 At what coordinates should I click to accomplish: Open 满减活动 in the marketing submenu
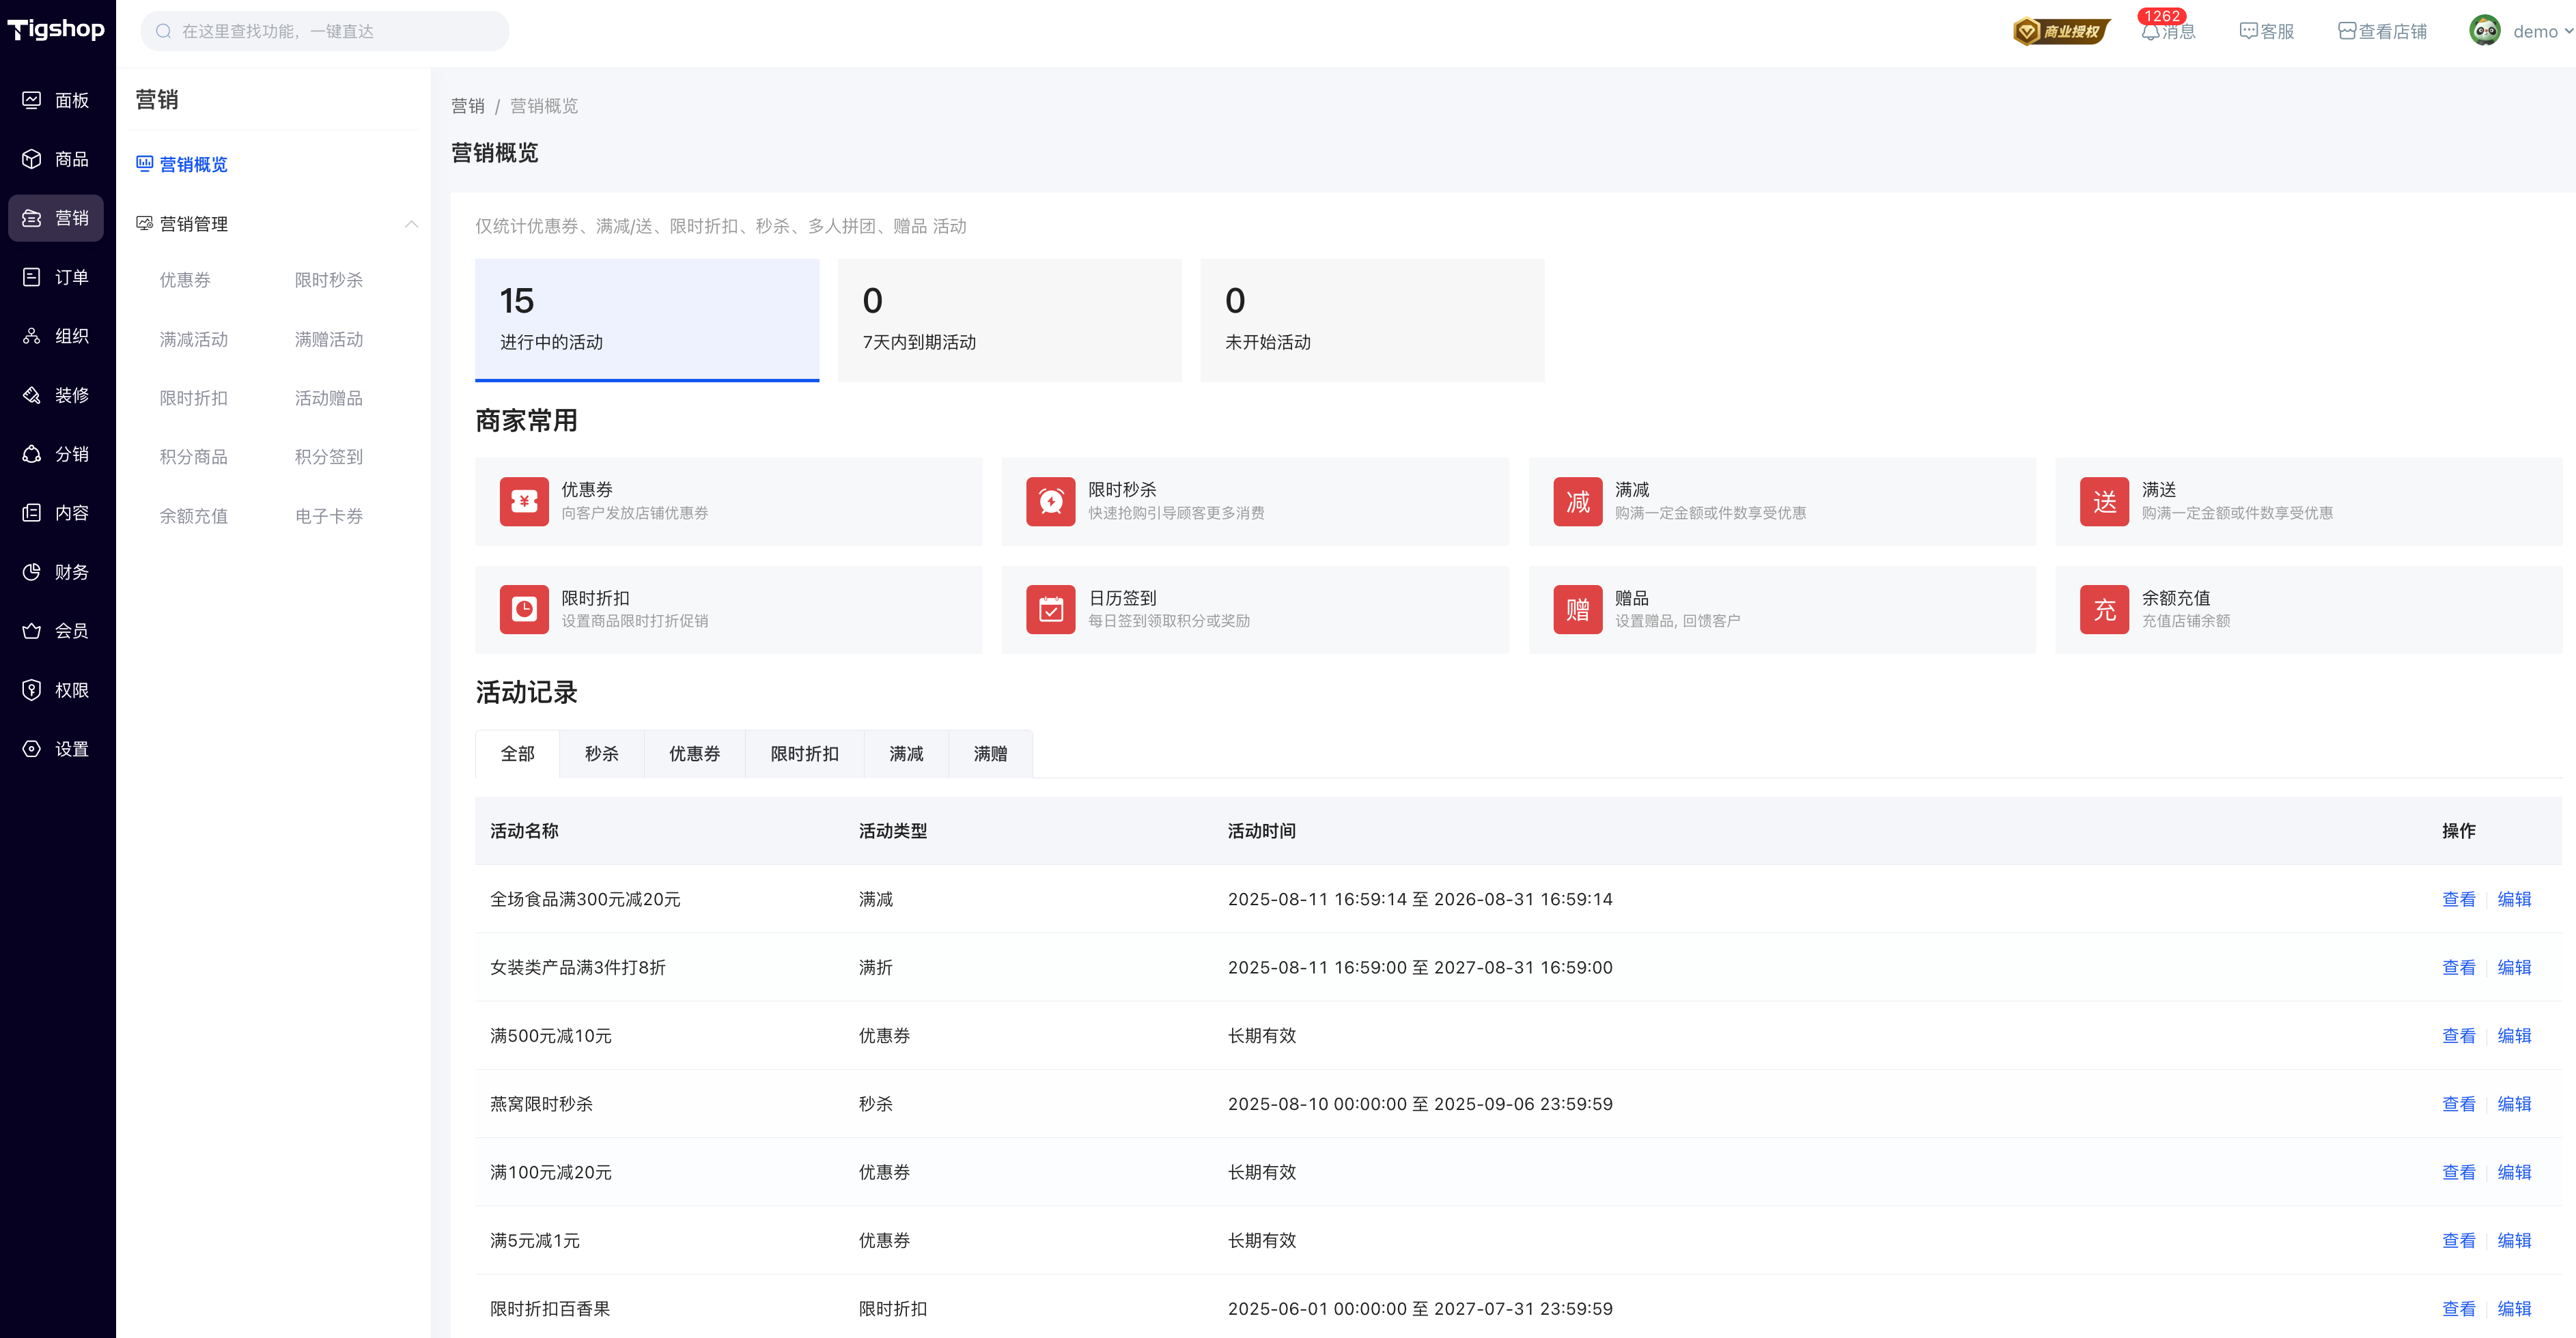click(194, 340)
